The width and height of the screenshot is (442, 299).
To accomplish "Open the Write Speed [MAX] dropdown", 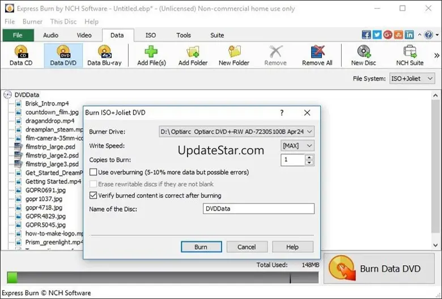I will pyautogui.click(x=297, y=146).
